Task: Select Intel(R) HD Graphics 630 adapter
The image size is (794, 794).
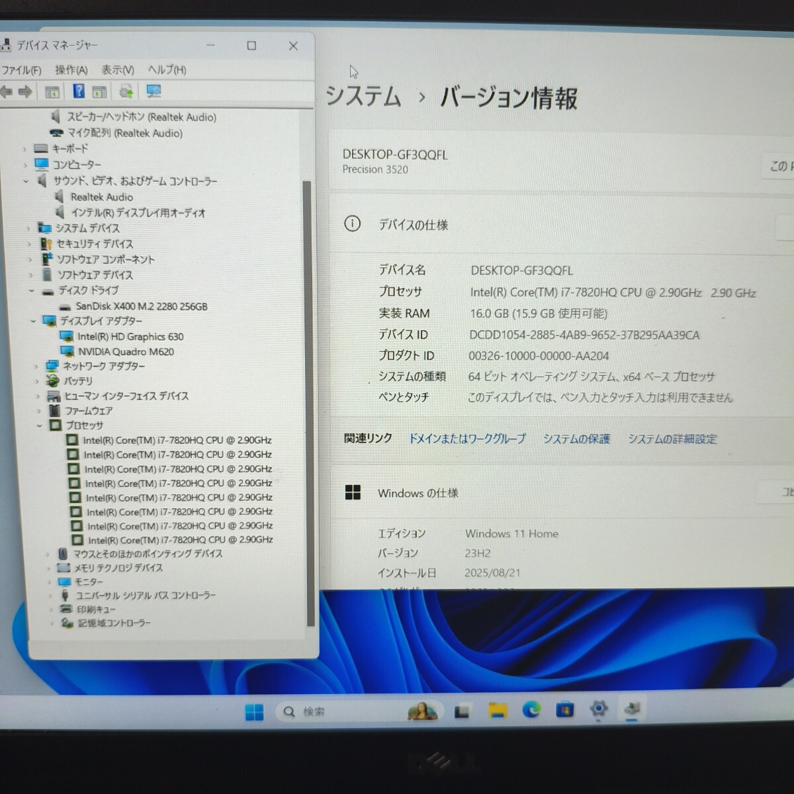Action: click(x=130, y=337)
